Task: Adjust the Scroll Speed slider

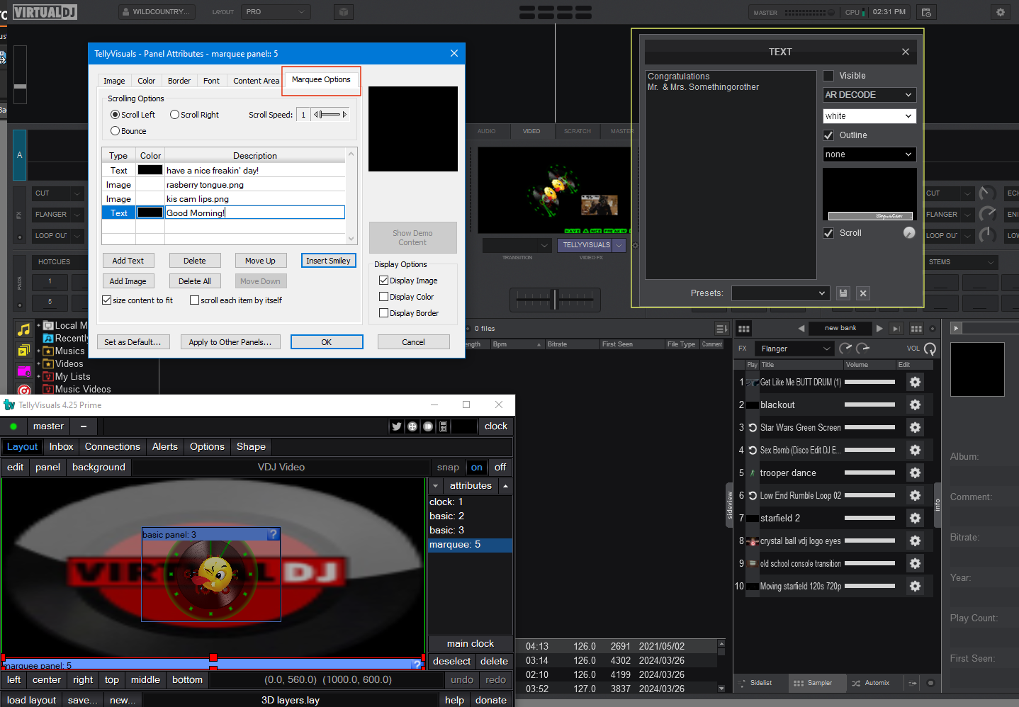Action: [330, 115]
